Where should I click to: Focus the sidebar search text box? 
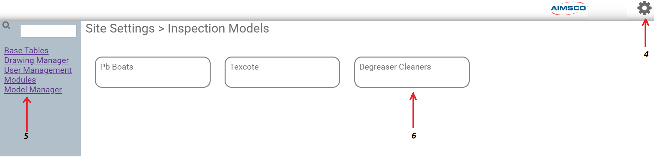pyautogui.click(x=48, y=31)
